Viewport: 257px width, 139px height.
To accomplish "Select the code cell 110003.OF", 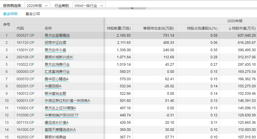I will click(25, 108).
